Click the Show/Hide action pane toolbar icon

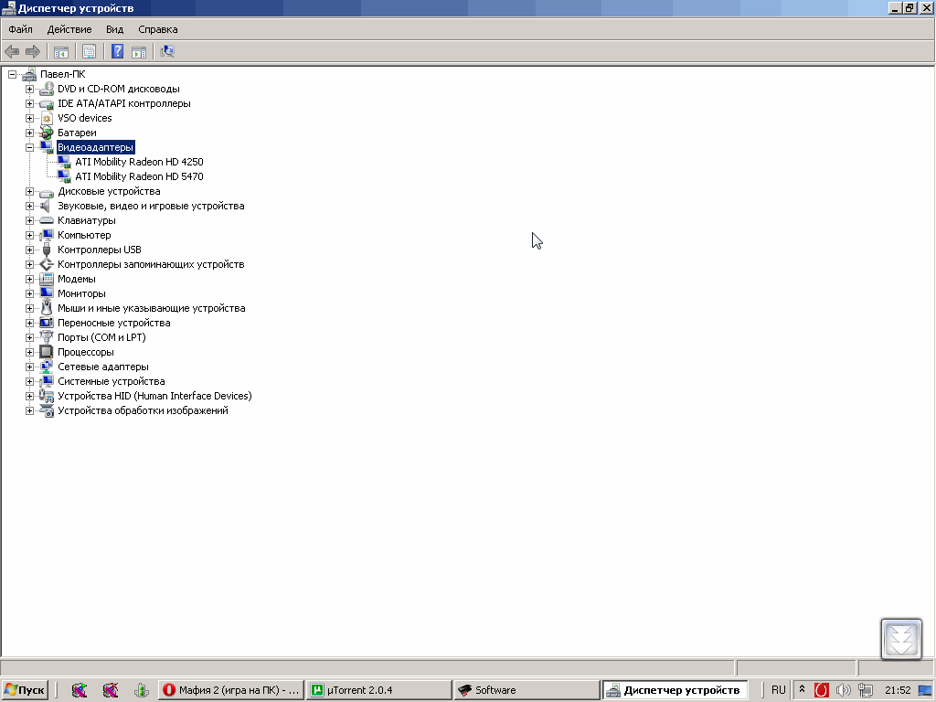(139, 51)
